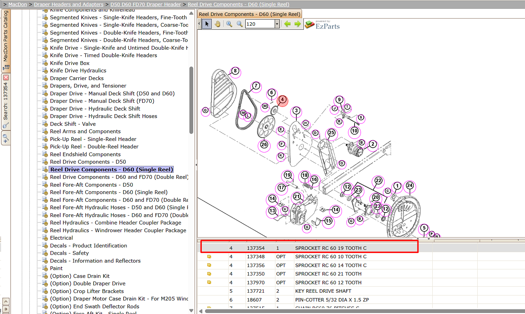Viewport: 525px width, 314px height.
Task: Click the page icon beside Deck Shift - Valve
Action: click(45, 124)
